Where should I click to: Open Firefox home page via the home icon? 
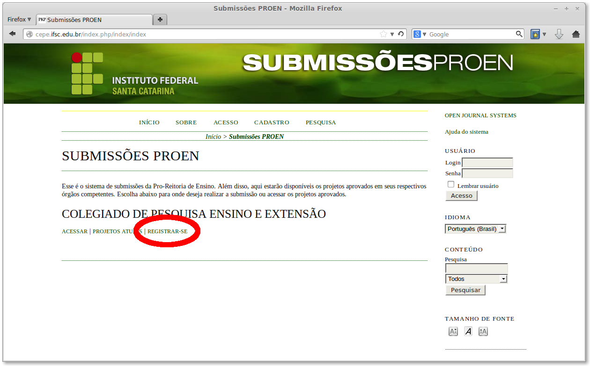577,34
